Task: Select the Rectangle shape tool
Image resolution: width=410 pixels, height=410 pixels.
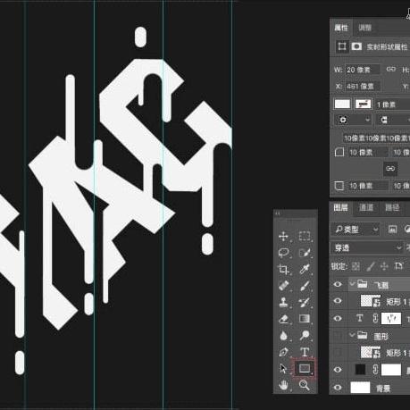Action: point(305,369)
